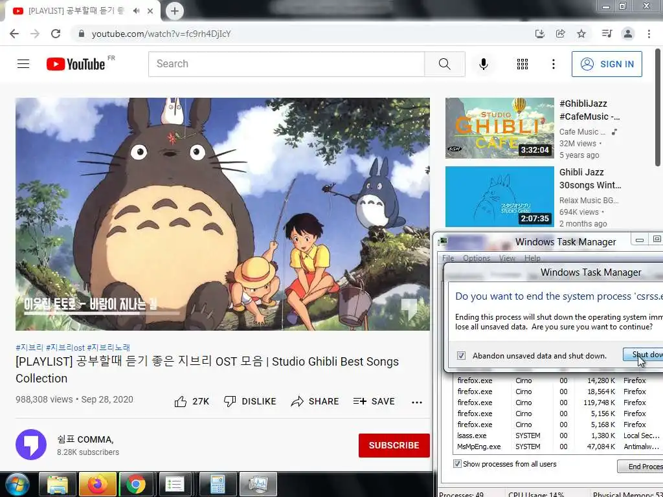Screen dimensions: 663x497
Task: Close the PLAYLIST YouTube tab
Action: pos(150,11)
